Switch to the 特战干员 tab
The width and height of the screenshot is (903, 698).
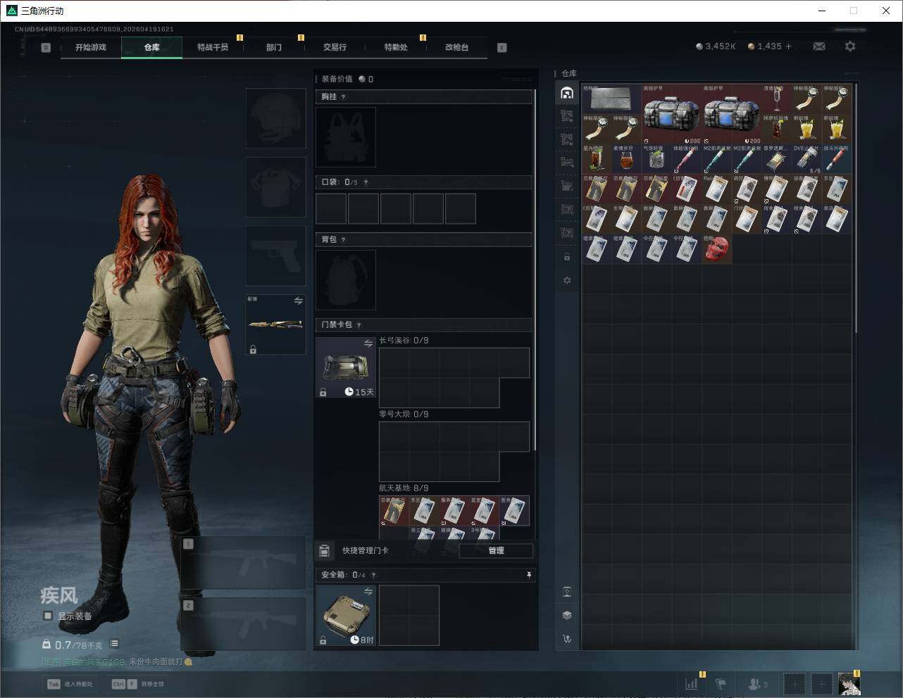pos(213,47)
